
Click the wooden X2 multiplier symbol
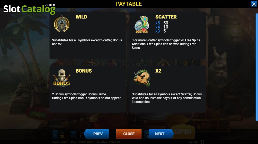[x=142, y=78]
